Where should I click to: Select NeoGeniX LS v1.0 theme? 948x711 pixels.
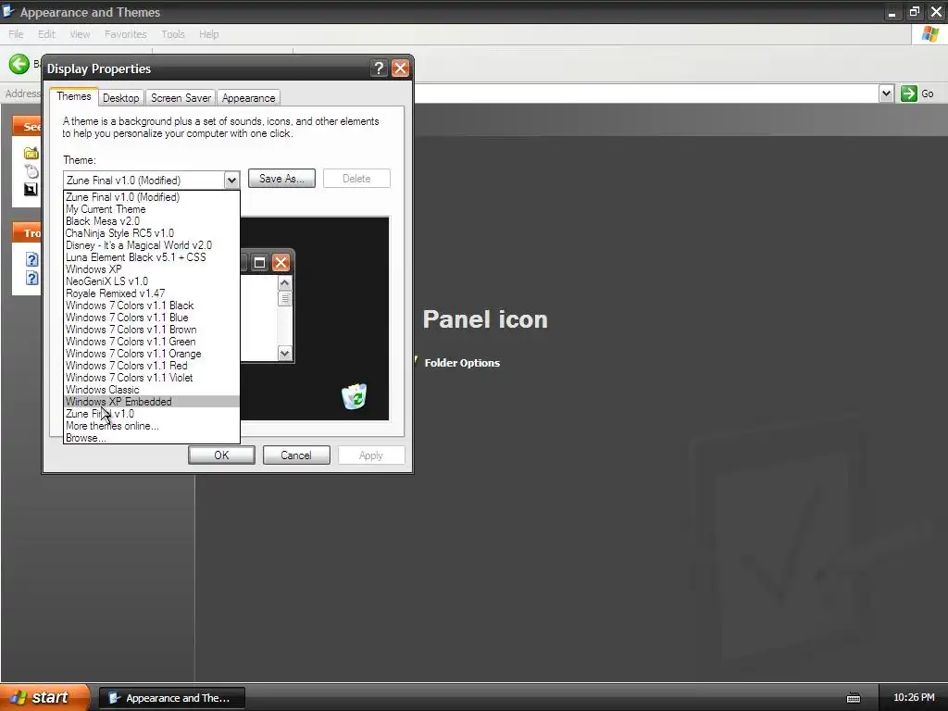(x=152, y=281)
